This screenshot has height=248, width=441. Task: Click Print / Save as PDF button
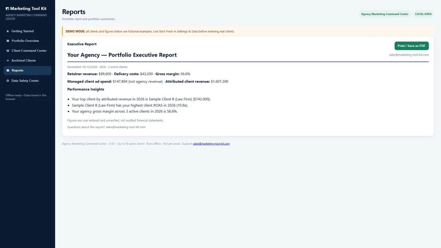coord(411,46)
